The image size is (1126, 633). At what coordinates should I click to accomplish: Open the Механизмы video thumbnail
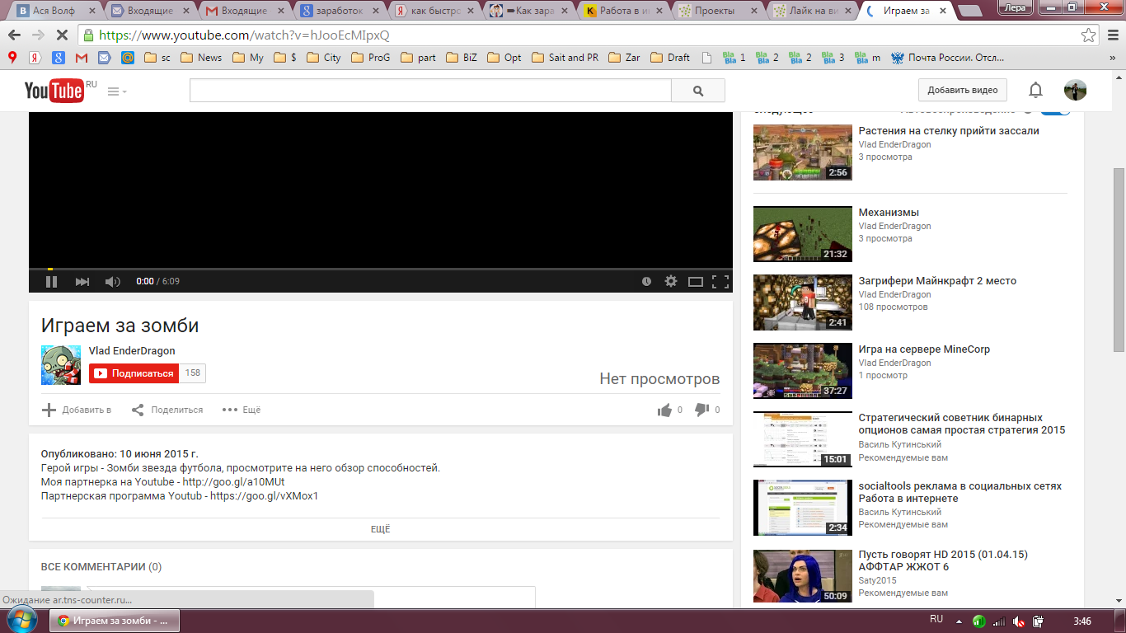(x=803, y=234)
